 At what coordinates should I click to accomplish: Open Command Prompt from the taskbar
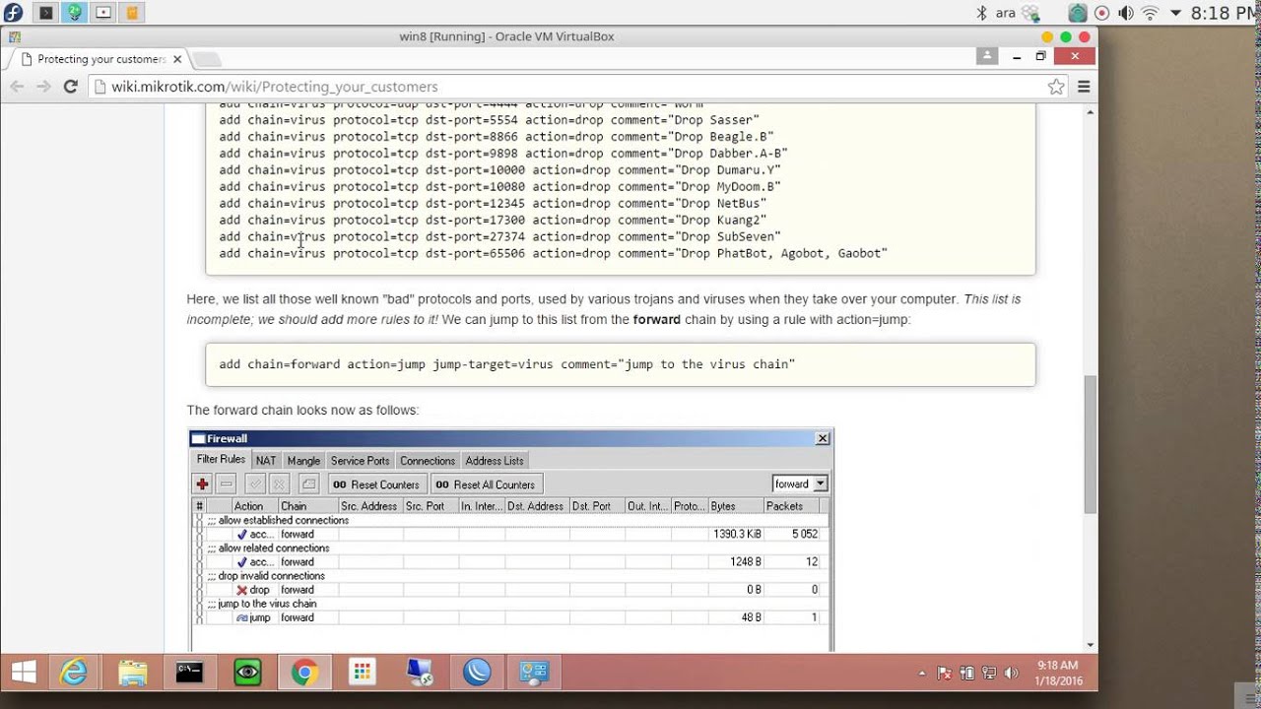click(189, 673)
